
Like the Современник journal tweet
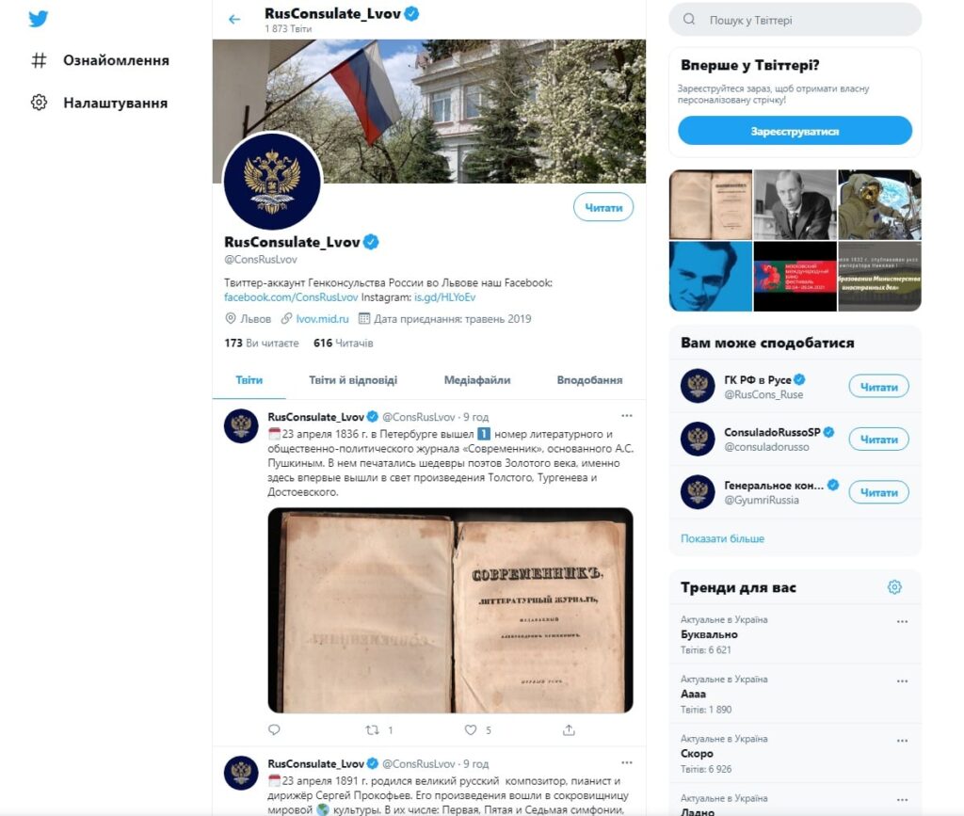[x=471, y=730]
